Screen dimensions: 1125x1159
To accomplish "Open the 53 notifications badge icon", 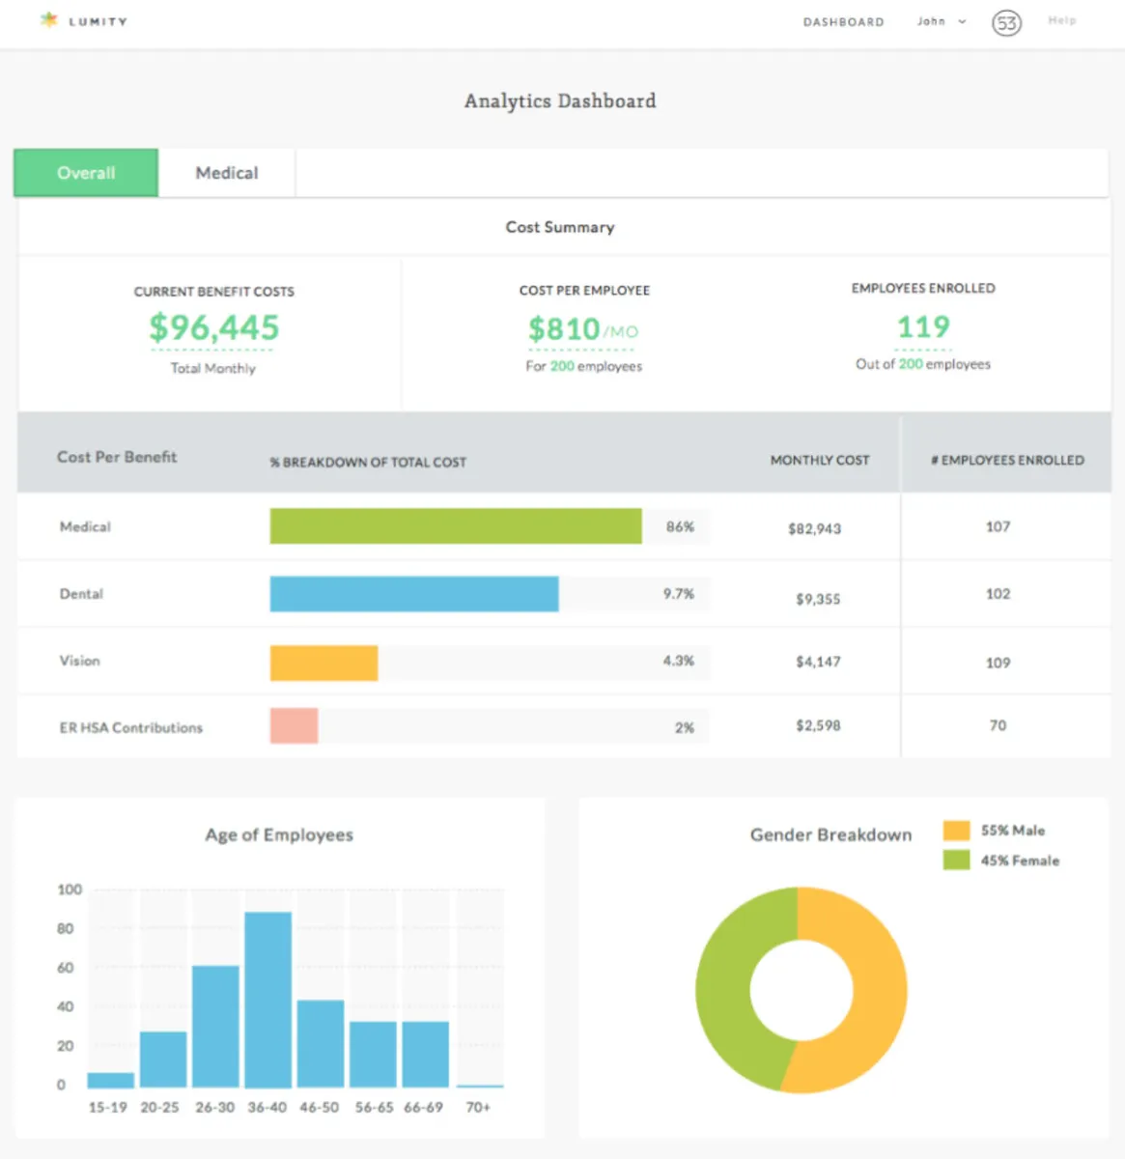I will pos(1006,22).
